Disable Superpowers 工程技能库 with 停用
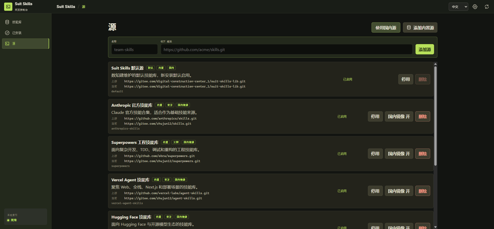494x229 pixels. tap(375, 154)
